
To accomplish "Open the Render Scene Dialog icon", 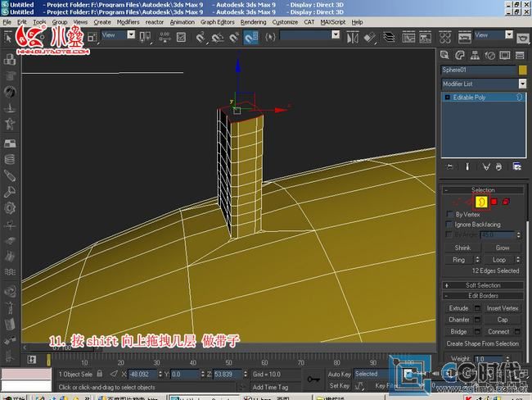I will [x=465, y=37].
